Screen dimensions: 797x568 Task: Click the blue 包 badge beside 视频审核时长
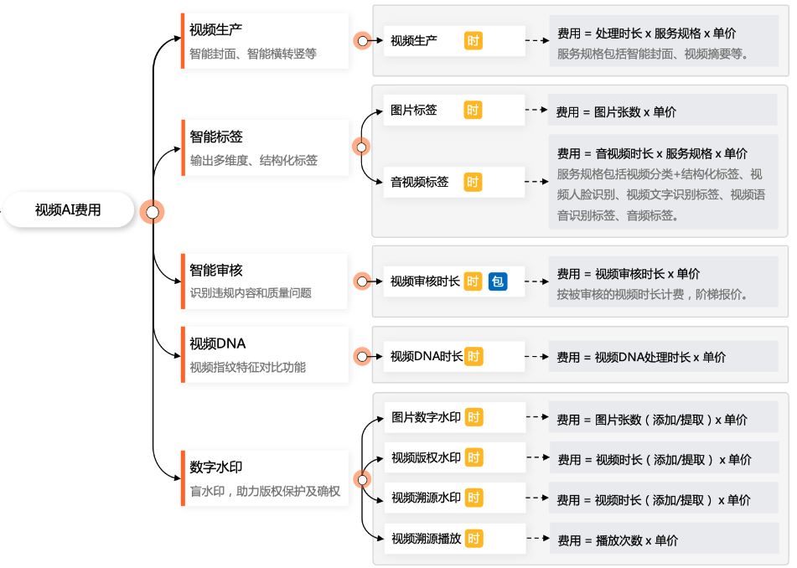[x=498, y=281]
